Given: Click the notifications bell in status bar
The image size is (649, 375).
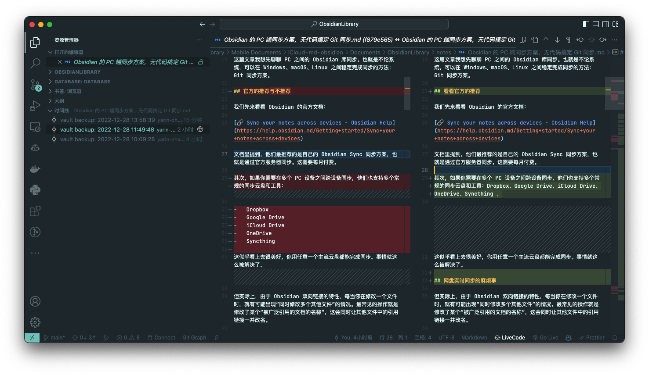Looking at the screenshot, I should pyautogui.click(x=615, y=338).
